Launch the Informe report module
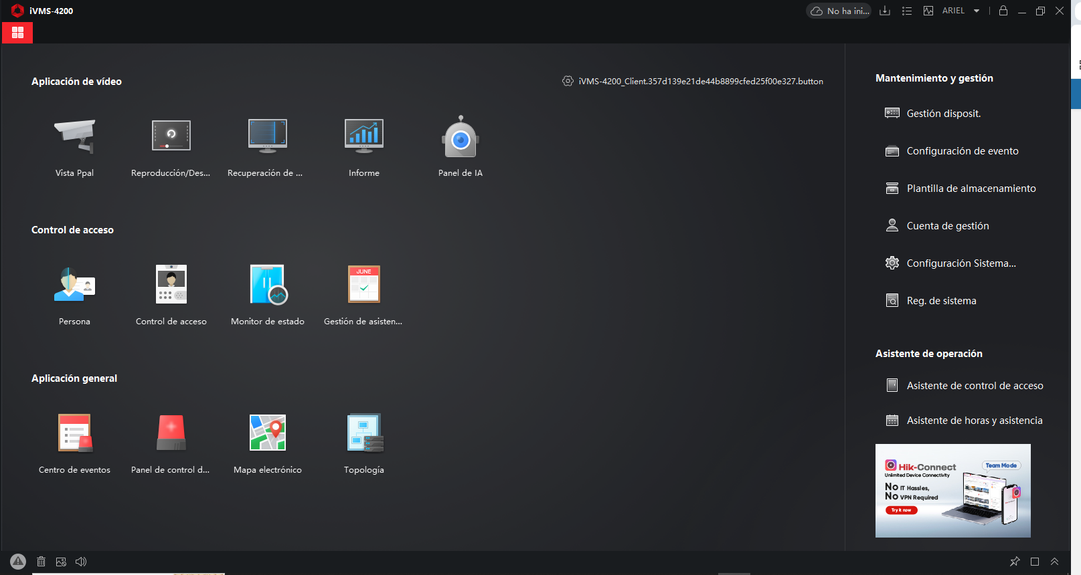This screenshot has height=575, width=1081. (x=363, y=137)
